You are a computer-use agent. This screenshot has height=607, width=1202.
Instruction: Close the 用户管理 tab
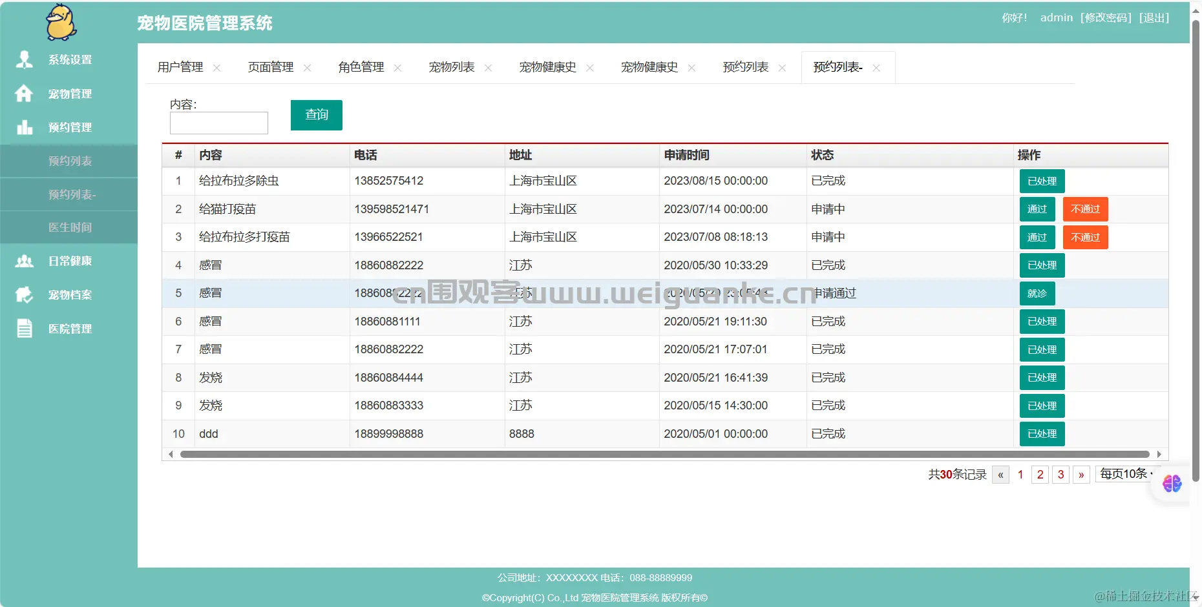coord(216,68)
